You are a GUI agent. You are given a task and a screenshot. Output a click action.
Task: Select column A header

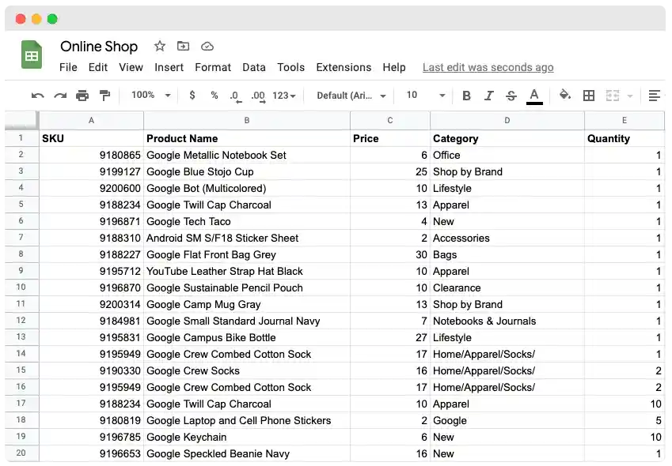tap(91, 121)
